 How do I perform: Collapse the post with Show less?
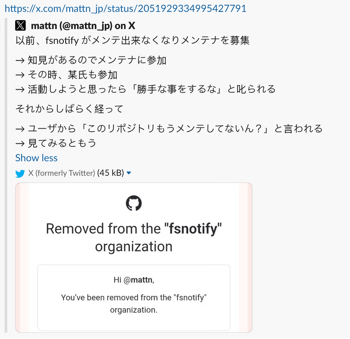tap(36, 158)
